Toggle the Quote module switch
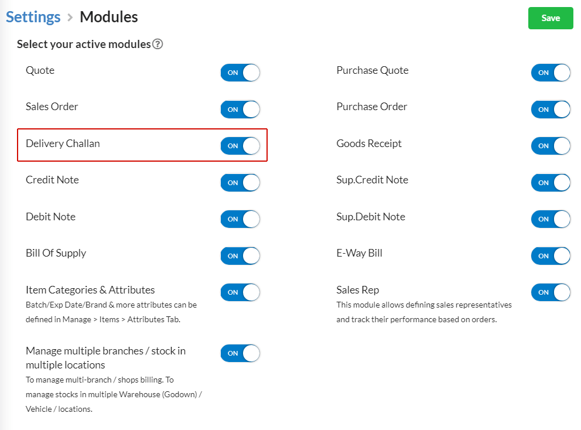Viewport: 581px width, 430px height. pos(240,73)
